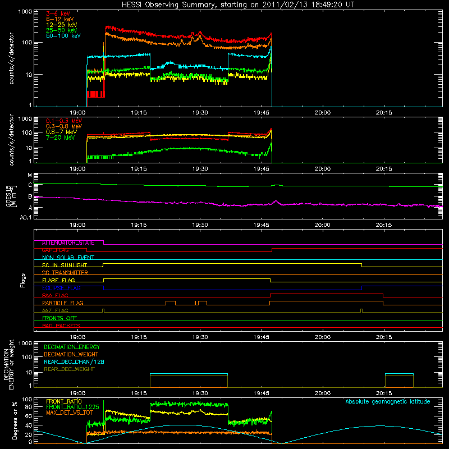Click the SAA_FLAG label
The height and width of the screenshot is (449, 449).
[x=55, y=295]
